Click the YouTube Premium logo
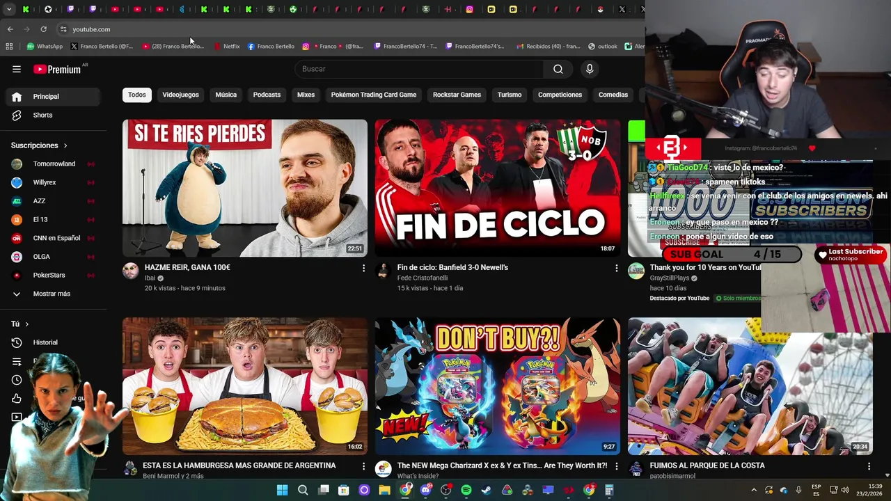Viewport: 891px width, 501px height. (57, 69)
